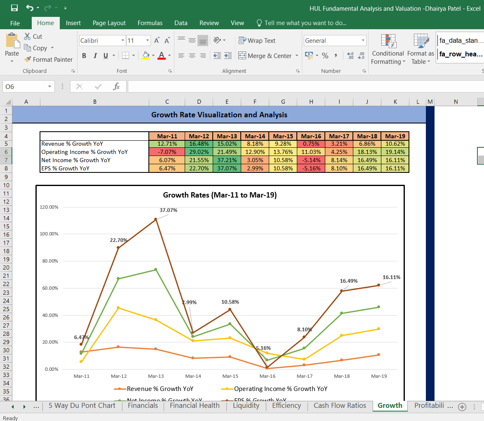Image resolution: width=484 pixels, height=421 pixels.
Task: Apply Percent Style format
Action: (325, 56)
